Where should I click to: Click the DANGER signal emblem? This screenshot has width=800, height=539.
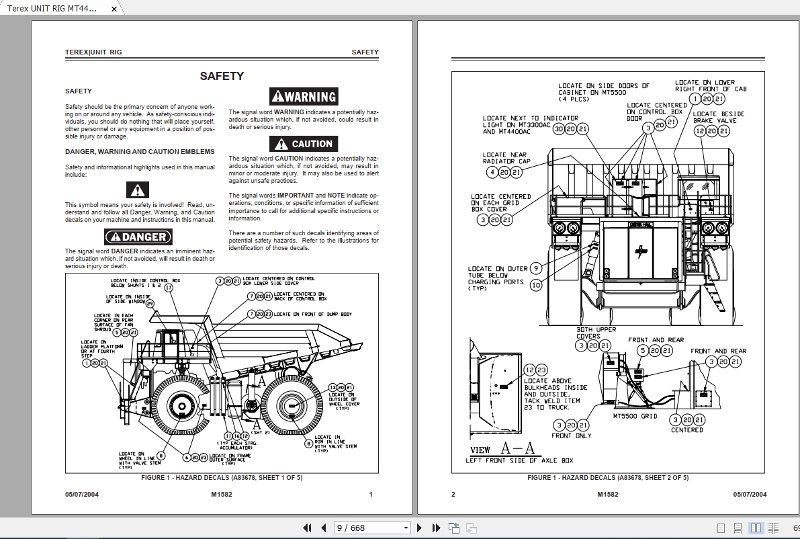[138, 237]
